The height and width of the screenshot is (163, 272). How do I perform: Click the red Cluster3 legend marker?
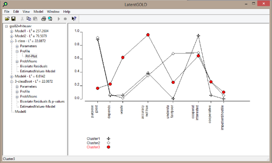[109, 147]
